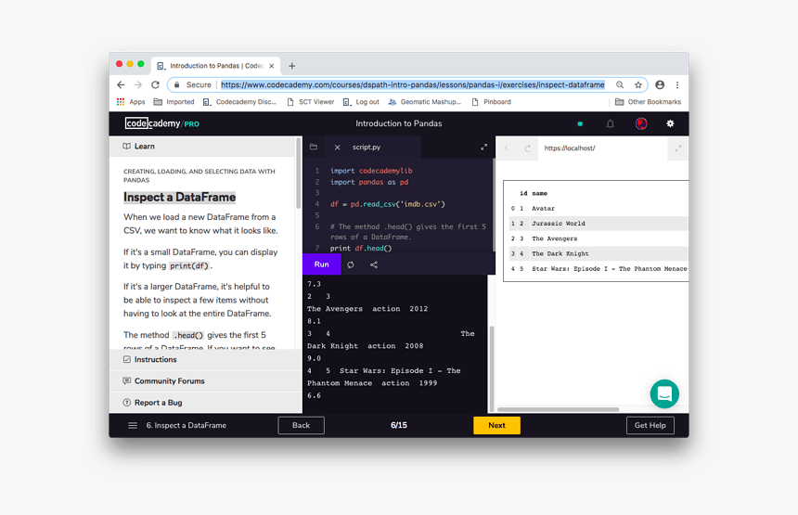
Task: Click the Inspect a DataFrame heading
Action: click(x=180, y=197)
